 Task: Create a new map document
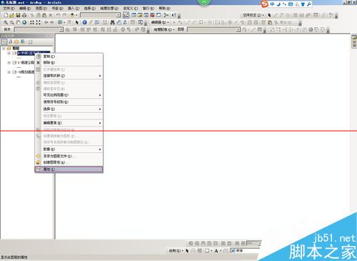click(x=6, y=15)
